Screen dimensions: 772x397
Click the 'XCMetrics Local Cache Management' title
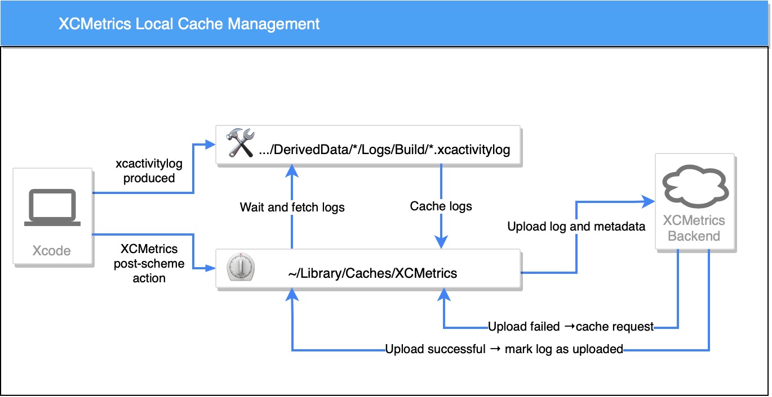[189, 24]
